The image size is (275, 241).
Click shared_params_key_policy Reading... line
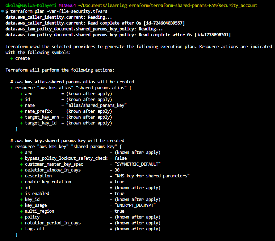coord(84,29)
